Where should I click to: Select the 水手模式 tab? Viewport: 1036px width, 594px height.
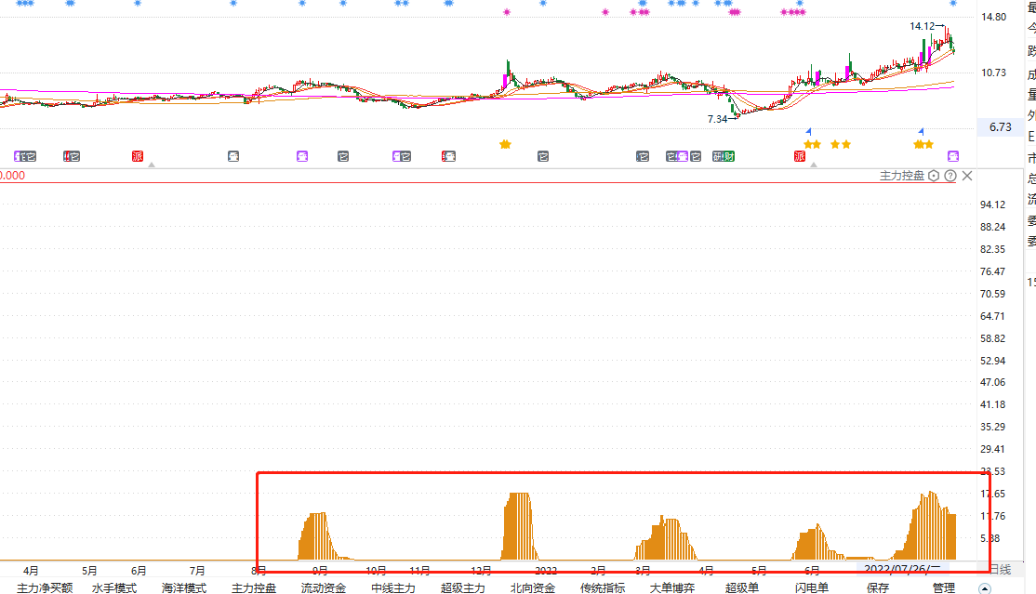pyautogui.click(x=114, y=587)
